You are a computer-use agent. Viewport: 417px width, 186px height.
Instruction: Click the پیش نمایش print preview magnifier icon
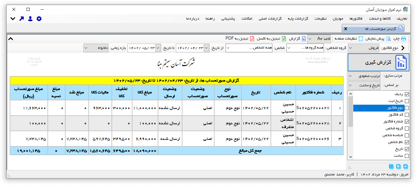point(389,39)
